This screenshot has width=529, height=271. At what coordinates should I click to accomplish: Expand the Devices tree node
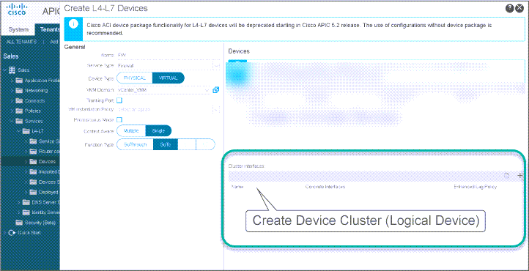click(26, 162)
